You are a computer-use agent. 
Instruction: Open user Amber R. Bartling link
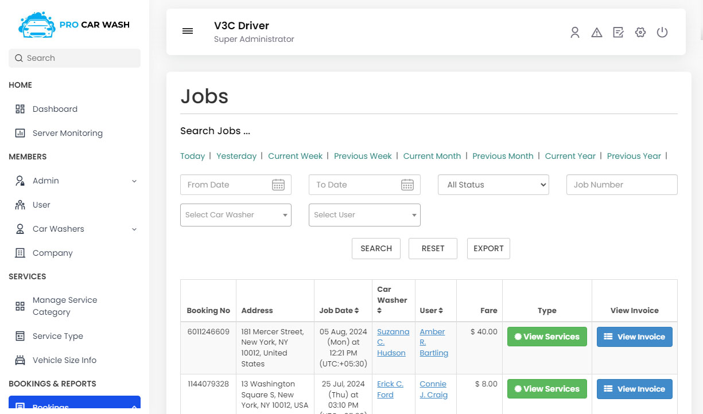434,342
